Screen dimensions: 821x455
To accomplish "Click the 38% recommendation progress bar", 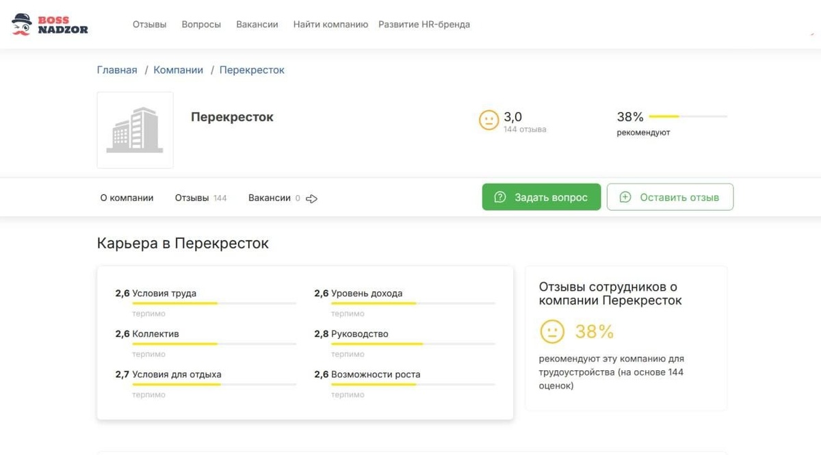I will coord(688,116).
